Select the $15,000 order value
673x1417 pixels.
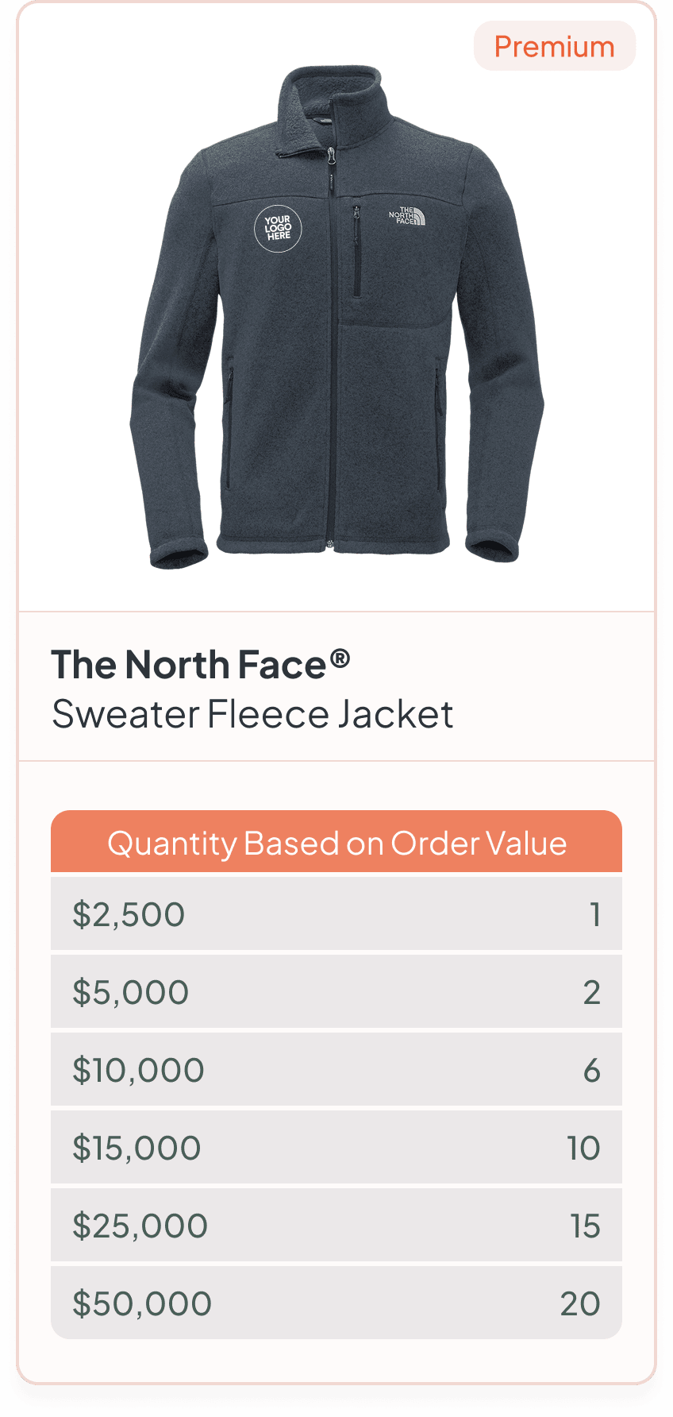pos(137,1148)
